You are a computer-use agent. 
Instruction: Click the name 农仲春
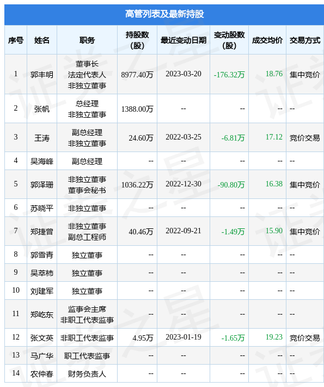42,374
